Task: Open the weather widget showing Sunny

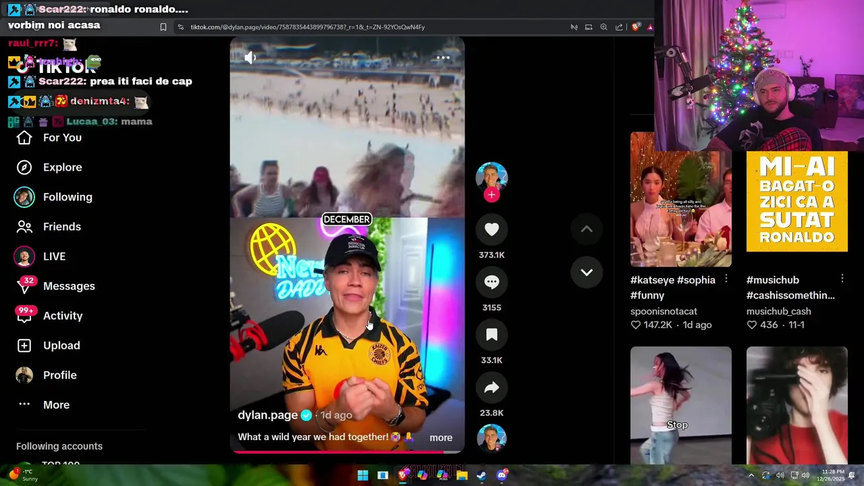Action: point(24,475)
